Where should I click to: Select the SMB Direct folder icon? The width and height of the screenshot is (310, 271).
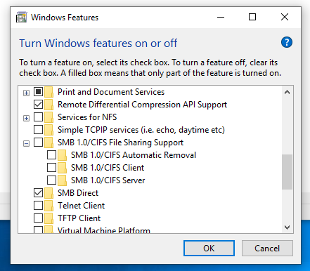(49, 193)
